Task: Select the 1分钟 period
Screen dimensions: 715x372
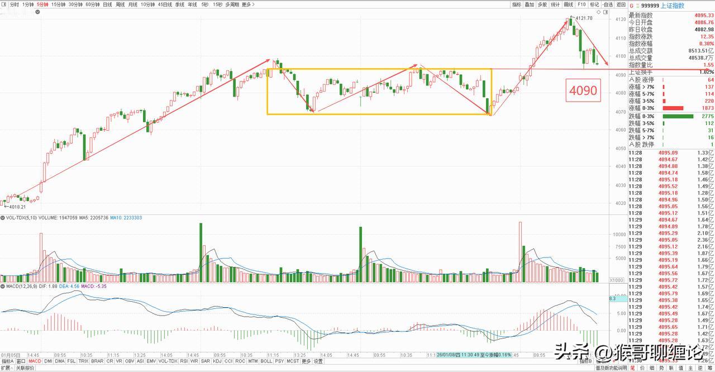Action: [x=28, y=4]
